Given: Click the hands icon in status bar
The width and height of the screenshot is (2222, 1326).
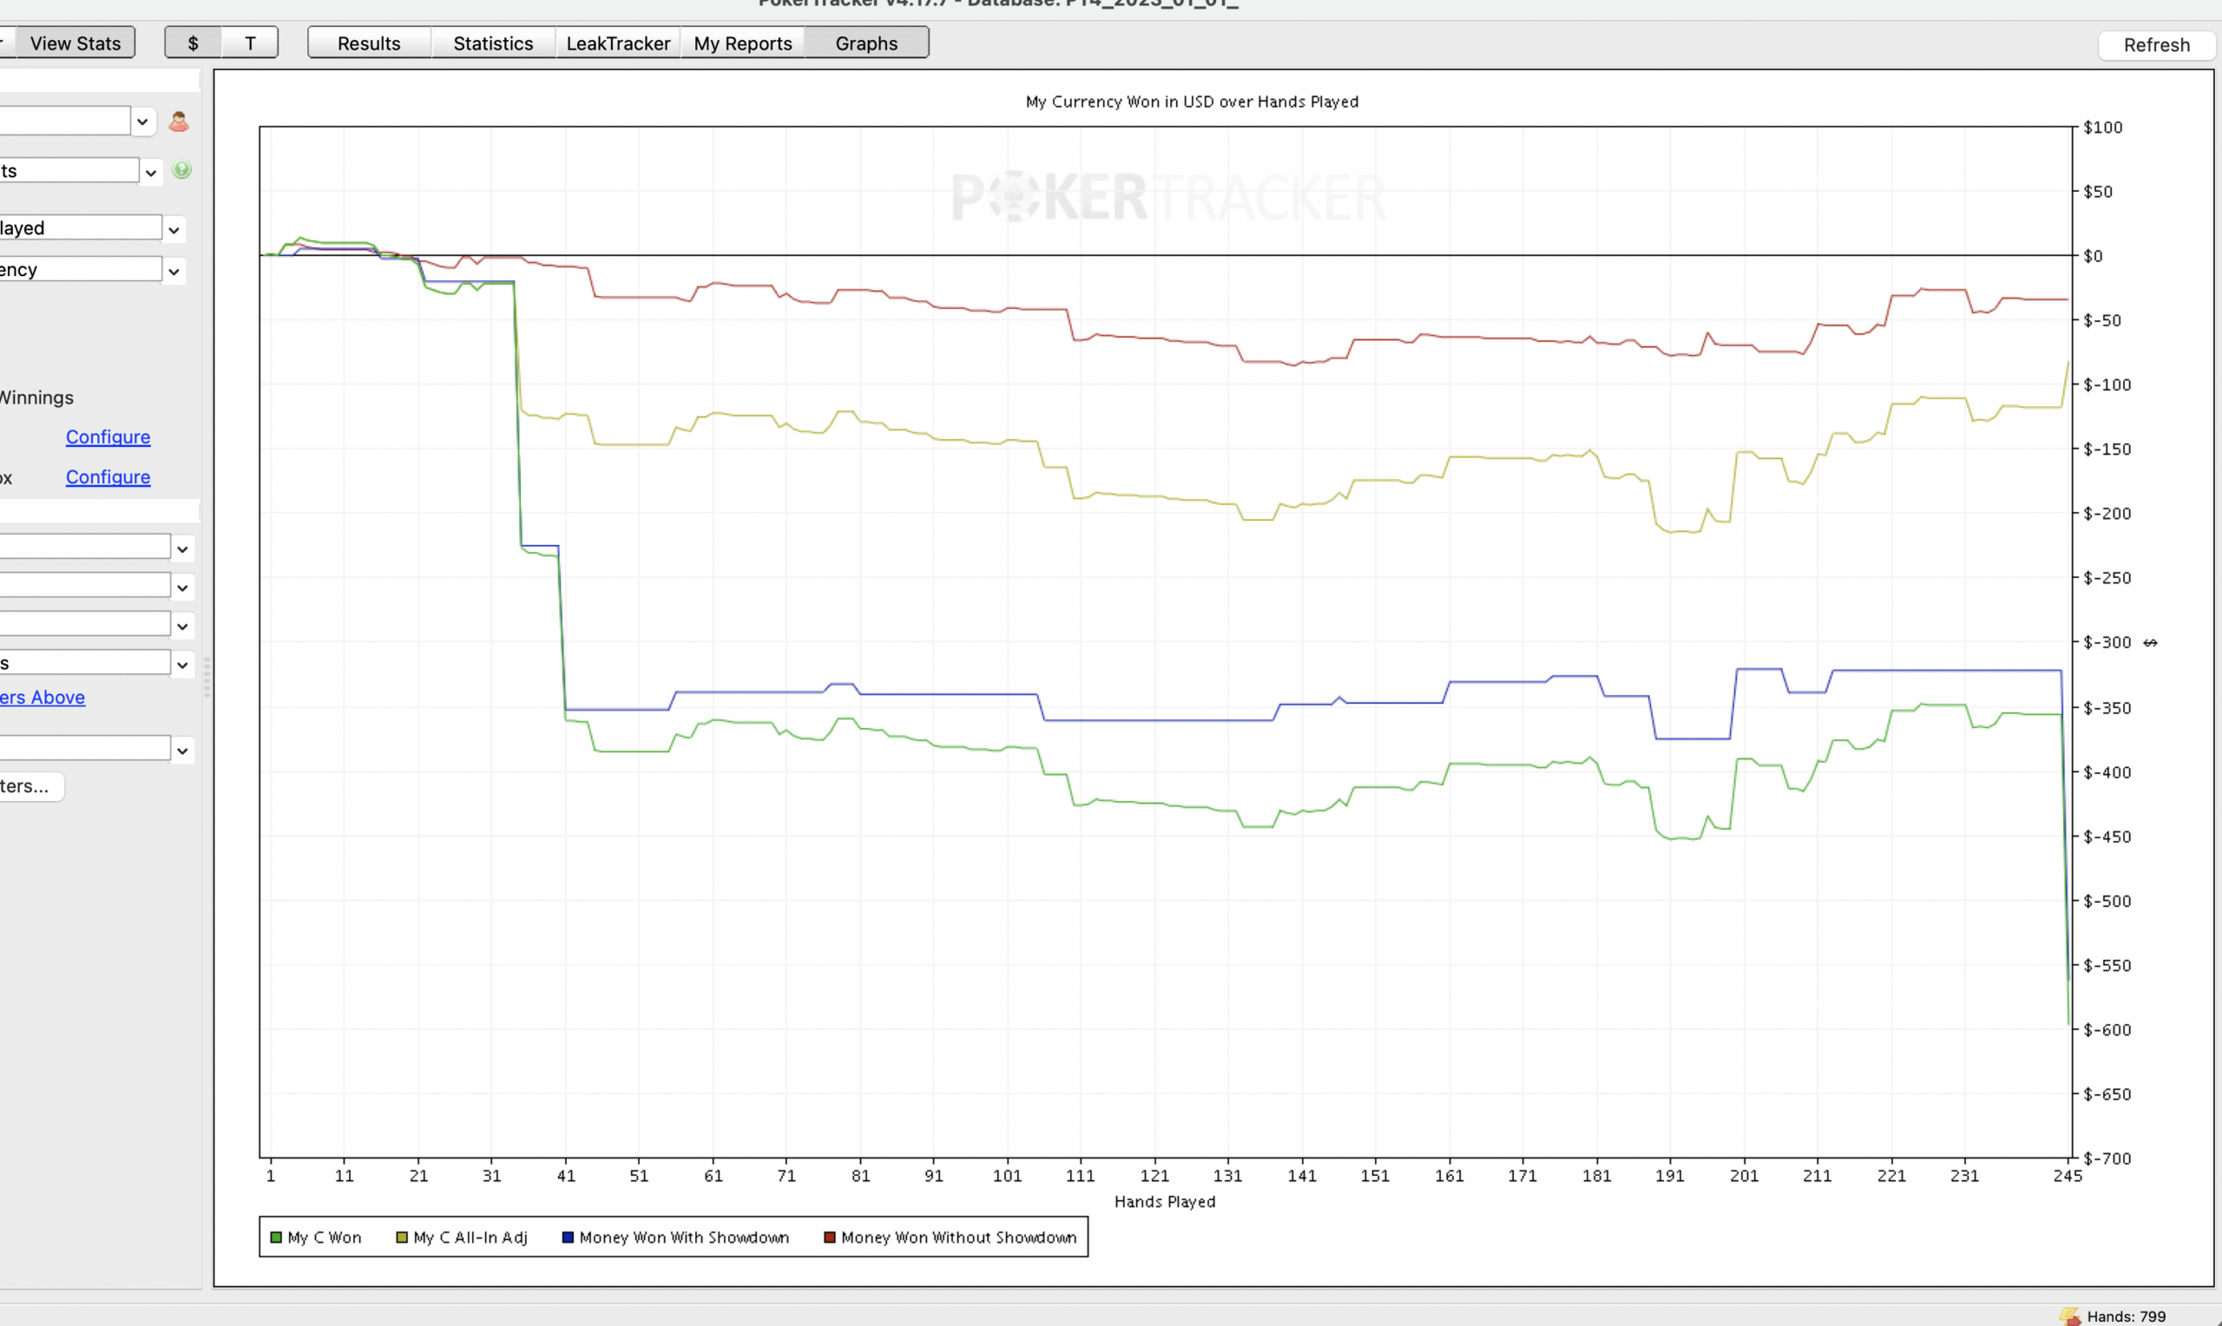Looking at the screenshot, I should pos(2070,1316).
